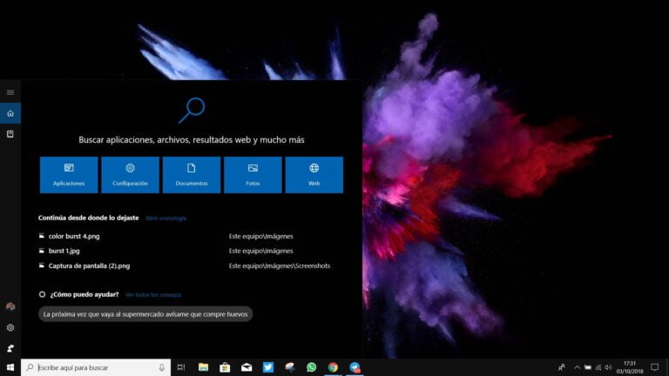Open the file burst 1.jpg
The image size is (669, 376).
(64, 251)
